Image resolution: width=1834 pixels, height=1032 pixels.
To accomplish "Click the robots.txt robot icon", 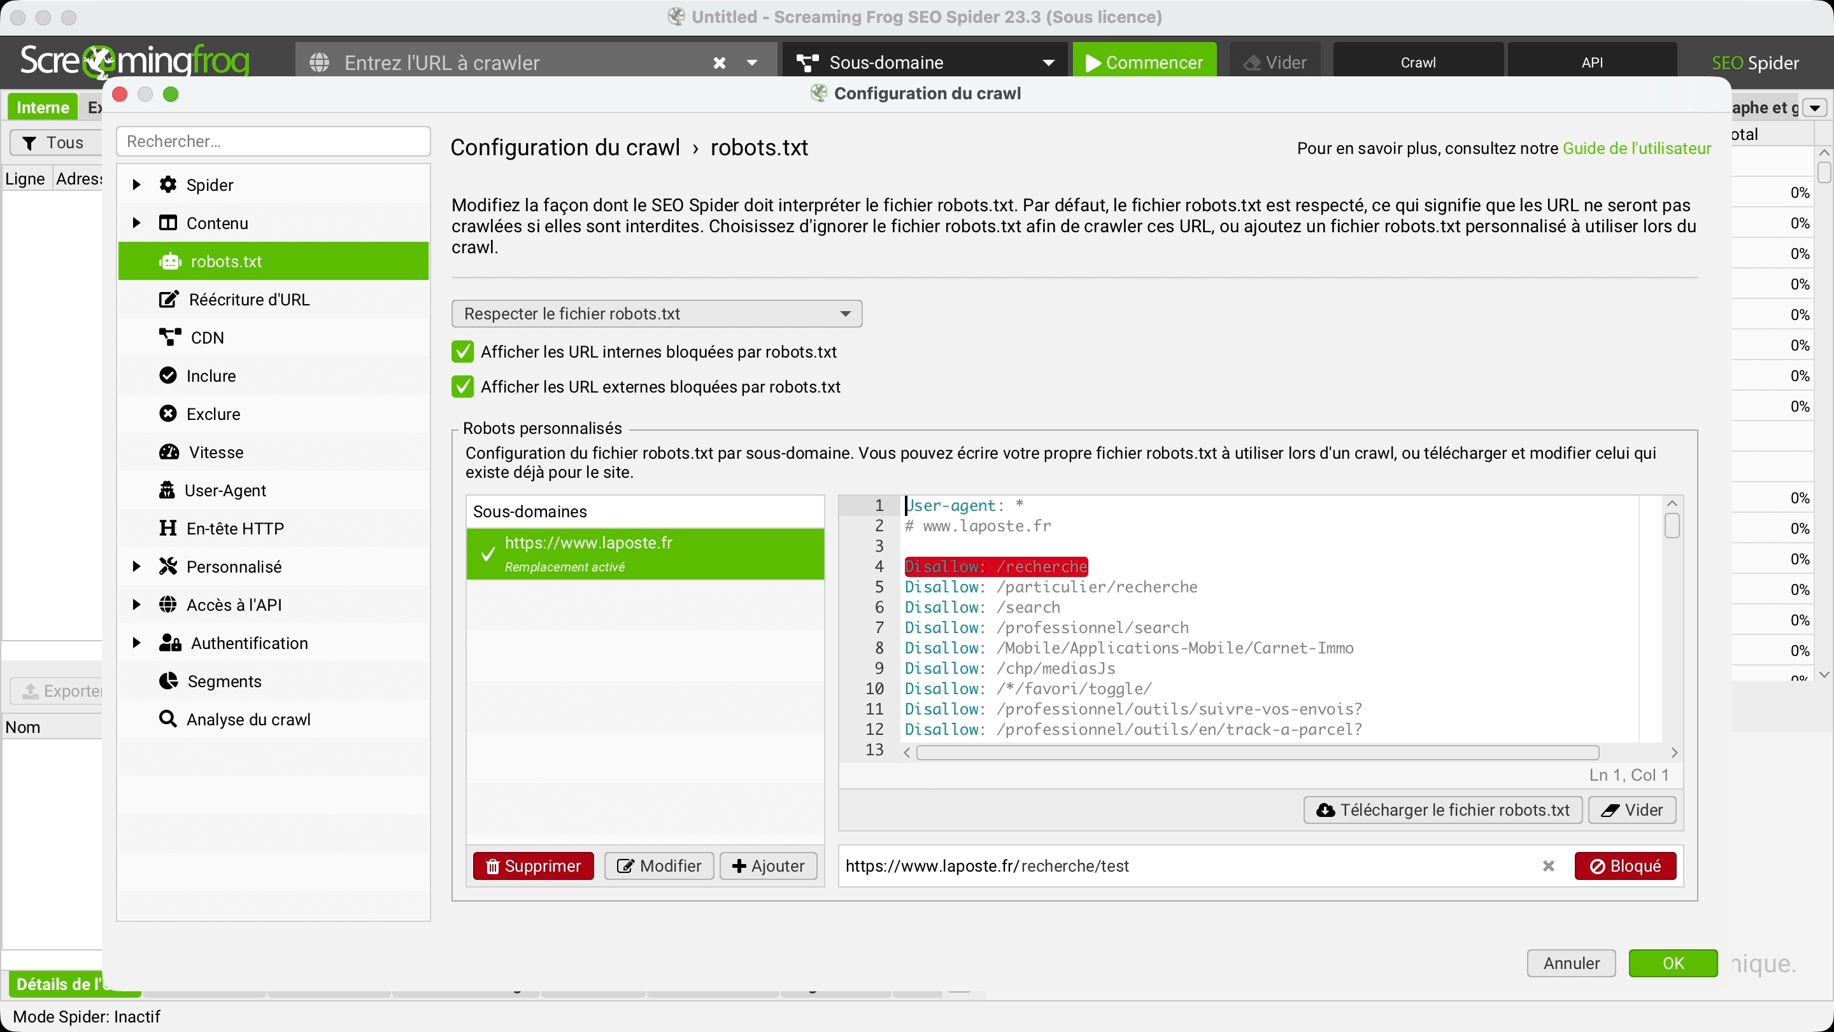I will pos(170,261).
